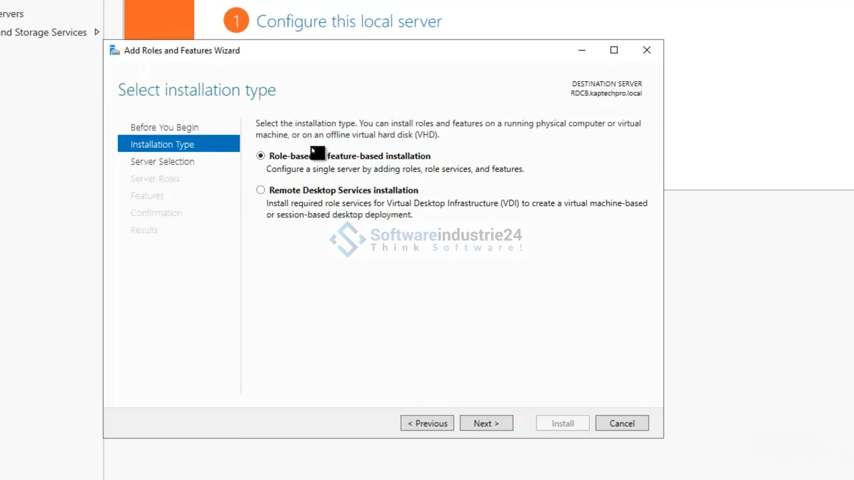
Task: Open the Installation Type step
Action: [162, 145]
